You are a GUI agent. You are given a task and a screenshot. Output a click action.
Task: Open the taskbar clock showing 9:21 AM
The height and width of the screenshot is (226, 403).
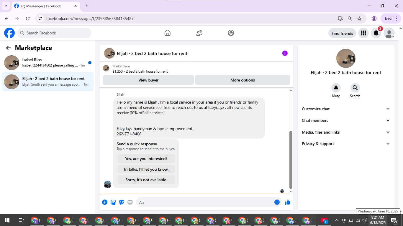pos(378,220)
